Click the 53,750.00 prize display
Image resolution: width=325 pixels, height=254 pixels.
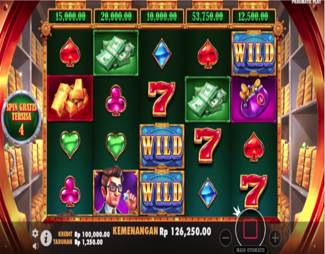(207, 16)
